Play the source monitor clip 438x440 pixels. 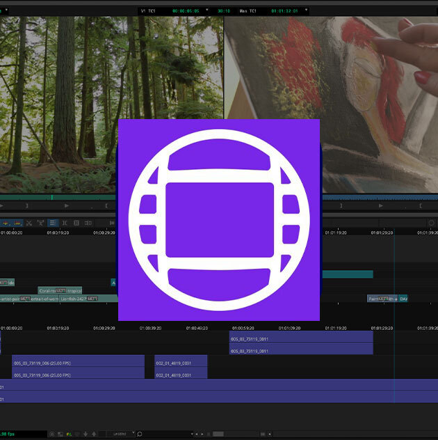point(67,206)
